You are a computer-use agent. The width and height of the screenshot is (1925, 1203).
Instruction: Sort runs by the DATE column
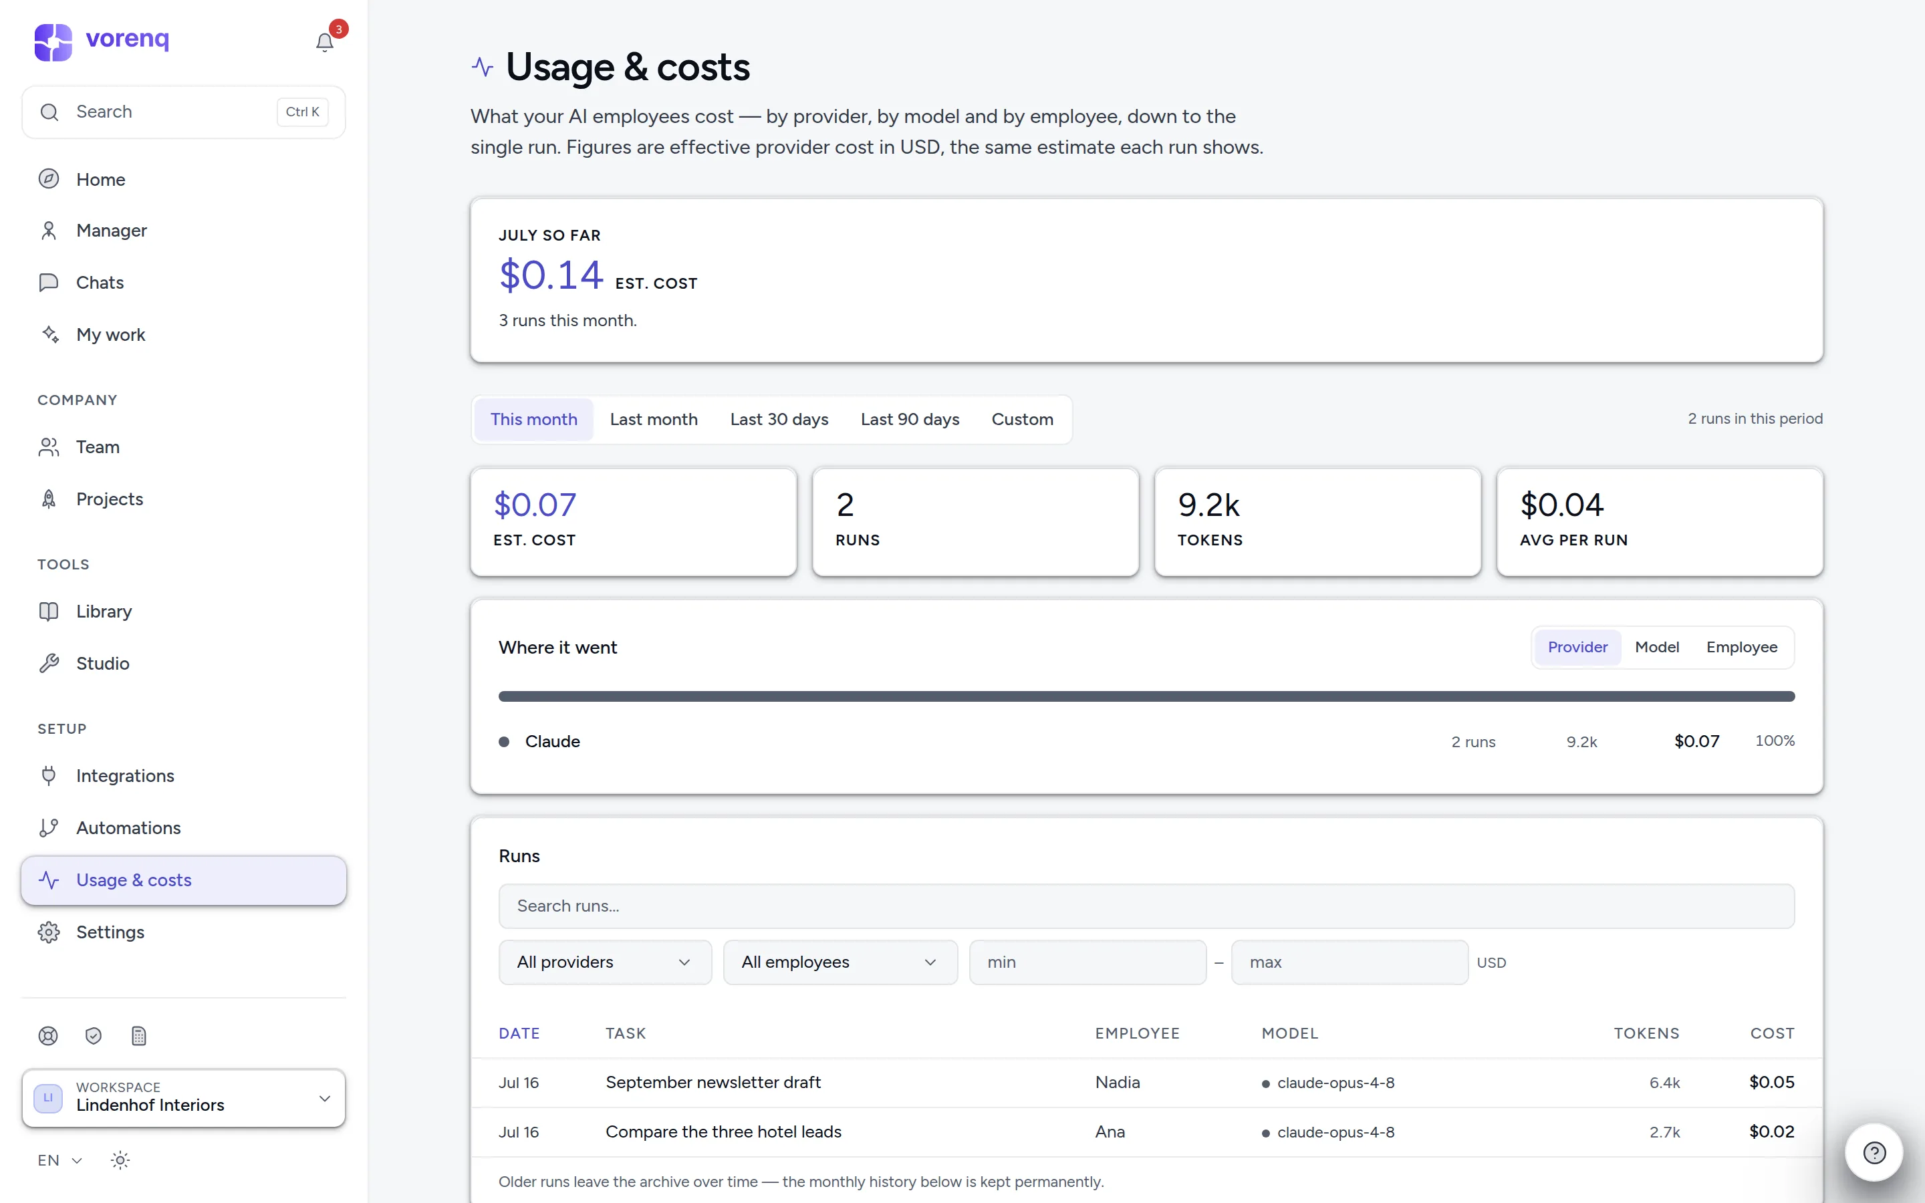pyautogui.click(x=519, y=1033)
